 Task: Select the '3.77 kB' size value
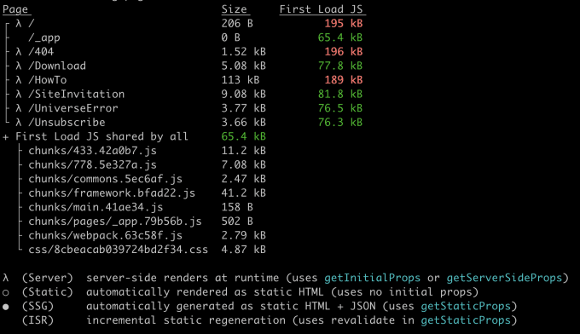244,108
